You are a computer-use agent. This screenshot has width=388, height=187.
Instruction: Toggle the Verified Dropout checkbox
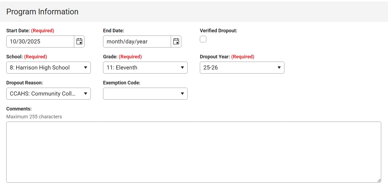(x=203, y=39)
